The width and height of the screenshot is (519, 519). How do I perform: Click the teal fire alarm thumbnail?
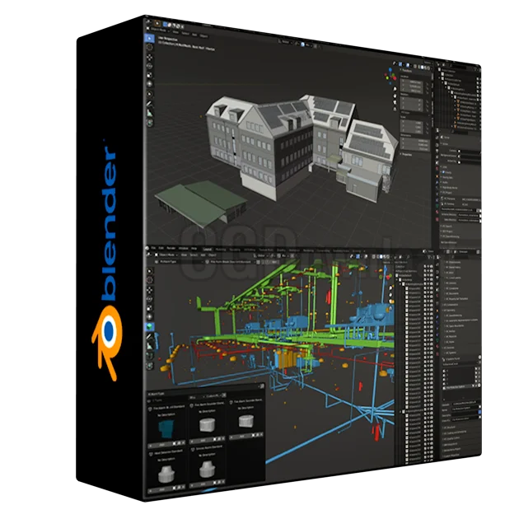point(166,428)
